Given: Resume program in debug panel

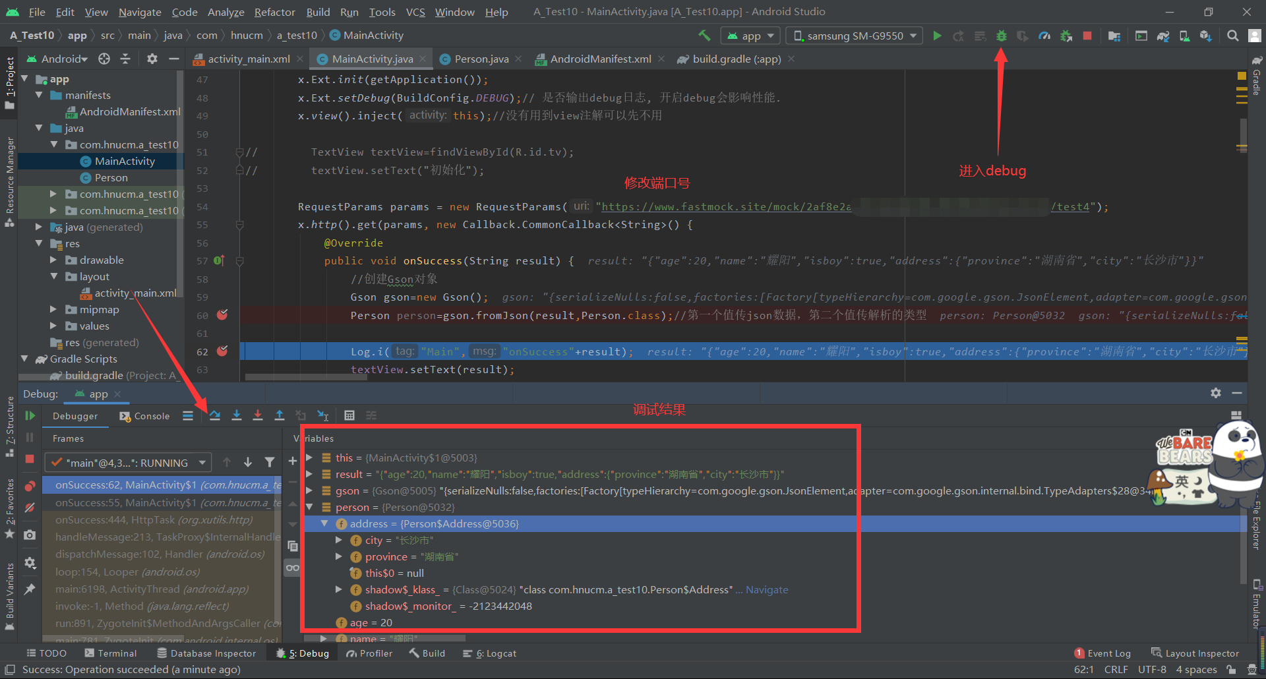Looking at the screenshot, I should pos(30,415).
